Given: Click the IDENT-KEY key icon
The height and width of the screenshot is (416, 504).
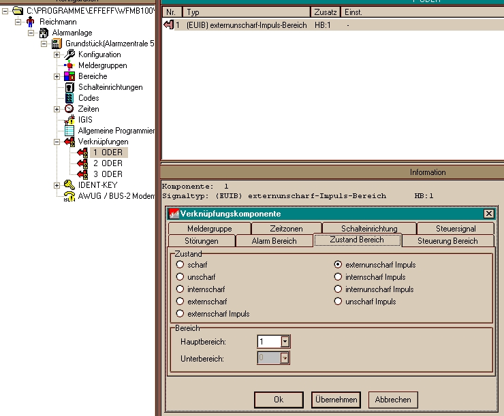Looking at the screenshot, I should [69, 185].
